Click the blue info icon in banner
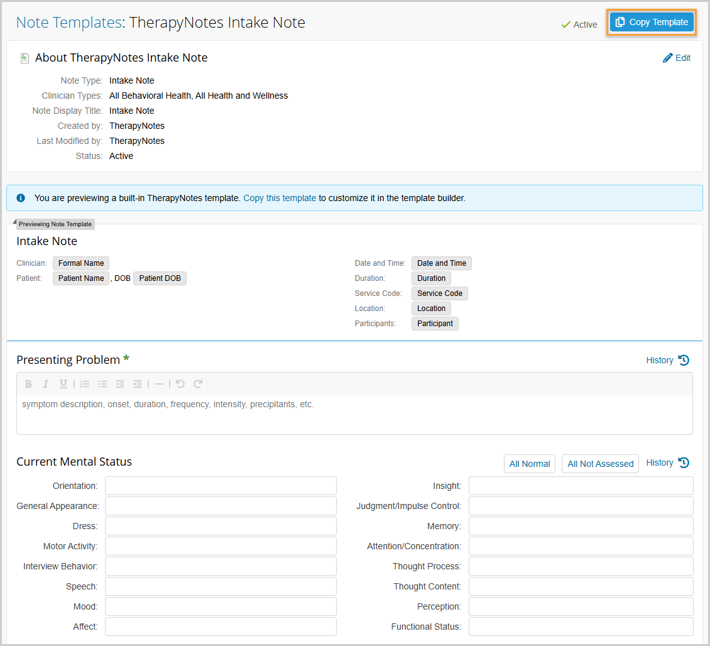The height and width of the screenshot is (646, 710). (21, 198)
